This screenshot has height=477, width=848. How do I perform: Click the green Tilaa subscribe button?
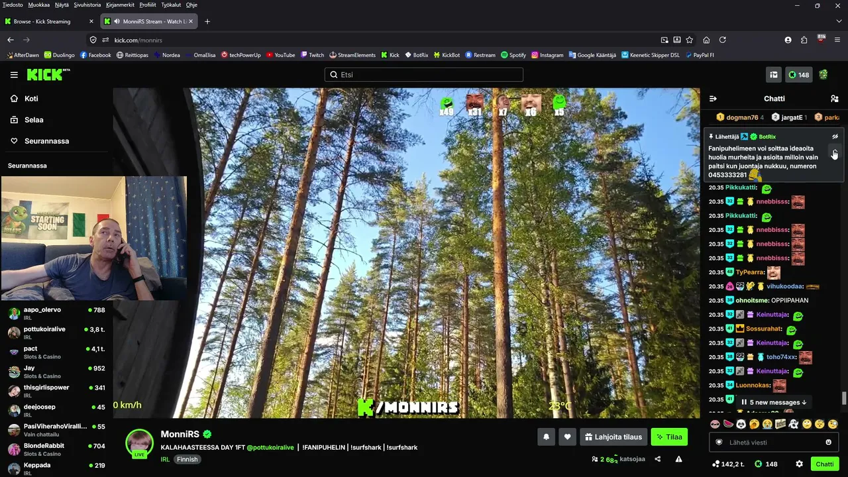[x=669, y=437]
